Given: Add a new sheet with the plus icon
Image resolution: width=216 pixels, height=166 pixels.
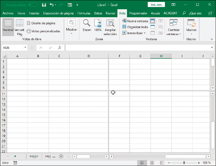Looking at the screenshot, I should click(x=61, y=156).
